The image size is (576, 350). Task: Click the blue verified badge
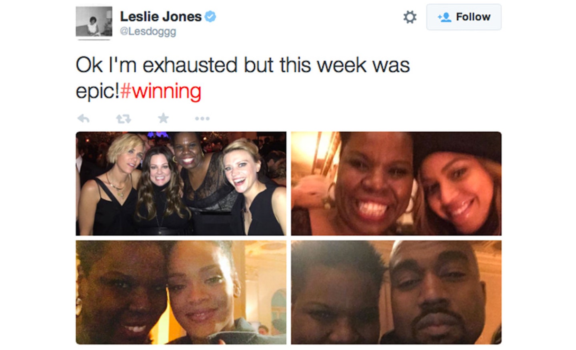pyautogui.click(x=210, y=16)
